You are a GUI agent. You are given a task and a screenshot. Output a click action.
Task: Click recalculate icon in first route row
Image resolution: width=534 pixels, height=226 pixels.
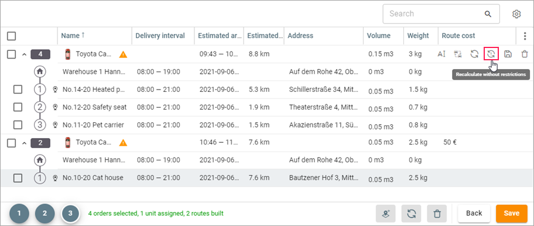click(474, 54)
